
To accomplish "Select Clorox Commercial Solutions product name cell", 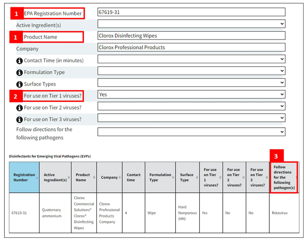I will click(84, 213).
